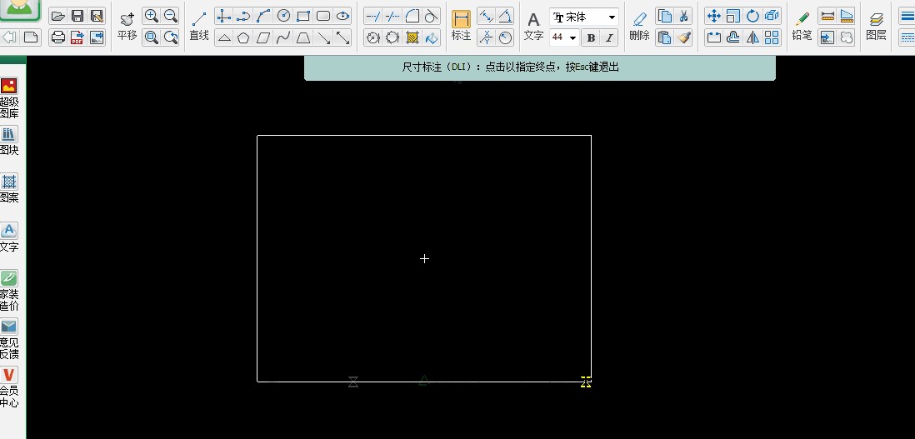Choose the pentagon polygon shape tool

click(x=243, y=37)
